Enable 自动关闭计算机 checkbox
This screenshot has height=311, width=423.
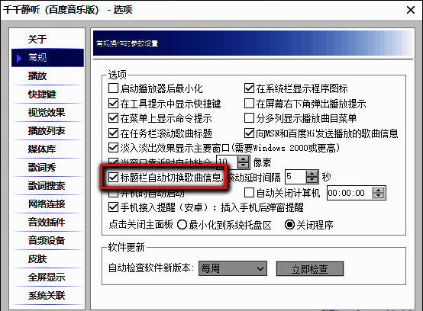(x=249, y=193)
